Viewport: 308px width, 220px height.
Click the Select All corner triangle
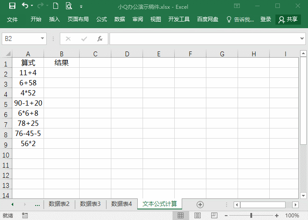coord(8,53)
